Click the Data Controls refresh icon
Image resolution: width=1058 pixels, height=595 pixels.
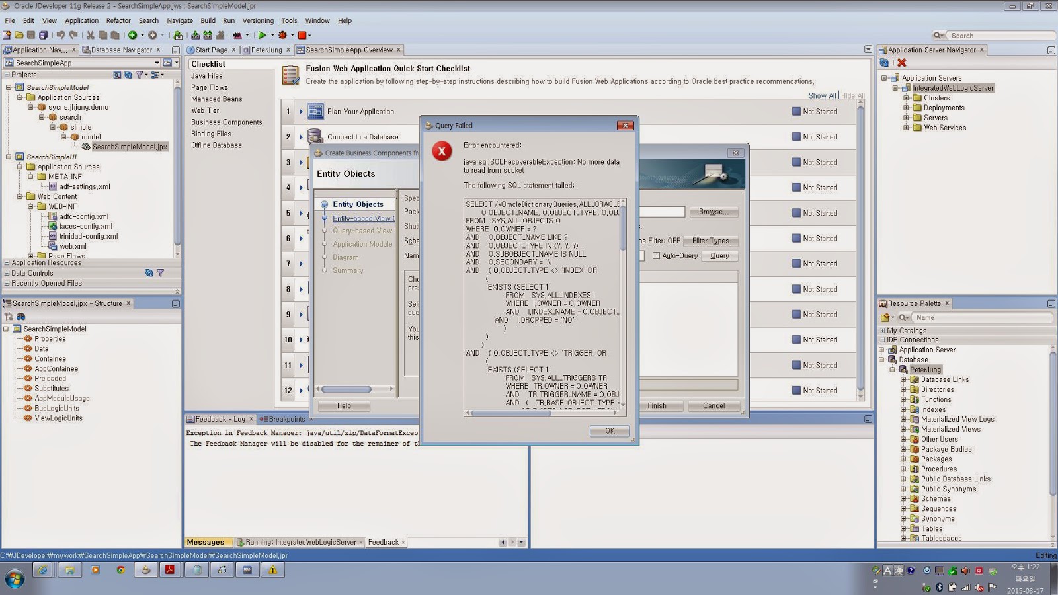(149, 273)
